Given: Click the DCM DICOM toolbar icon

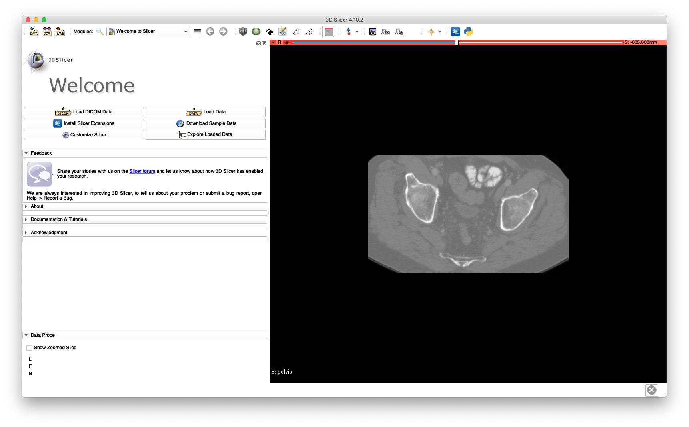Looking at the screenshot, I should (47, 32).
